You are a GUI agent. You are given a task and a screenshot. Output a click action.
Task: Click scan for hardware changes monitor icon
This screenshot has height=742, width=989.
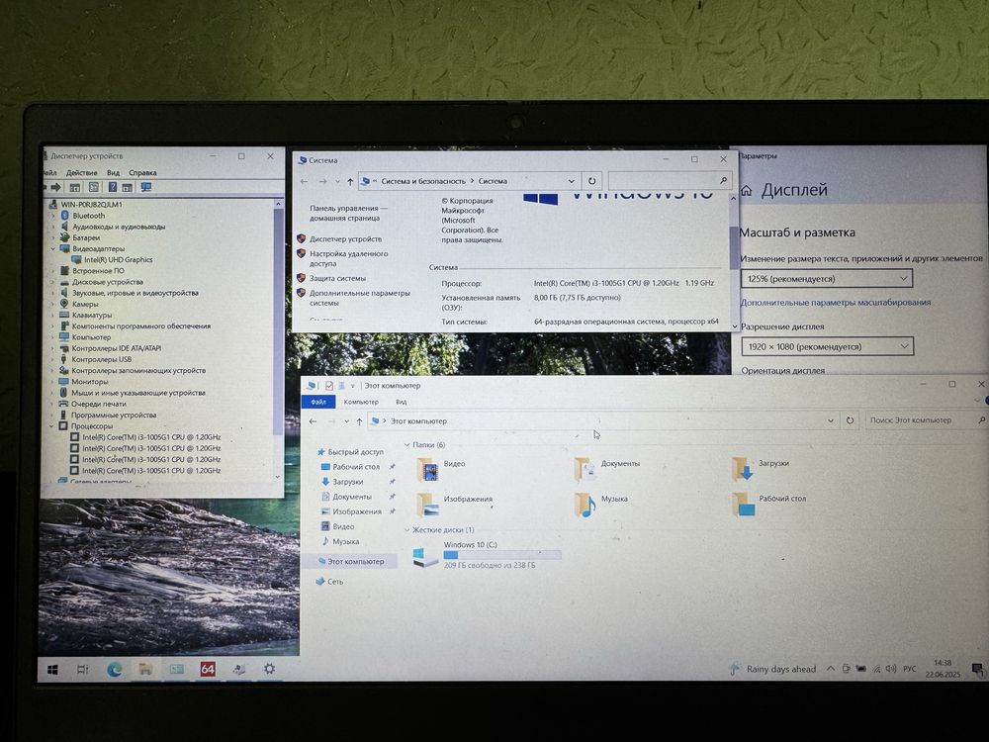pos(146,187)
